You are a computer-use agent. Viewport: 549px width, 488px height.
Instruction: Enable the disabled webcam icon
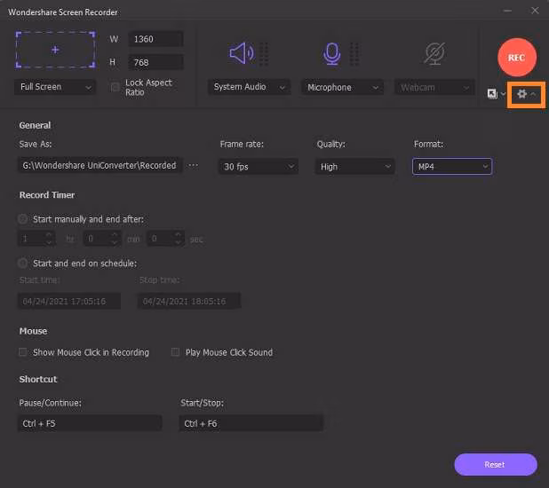[434, 53]
